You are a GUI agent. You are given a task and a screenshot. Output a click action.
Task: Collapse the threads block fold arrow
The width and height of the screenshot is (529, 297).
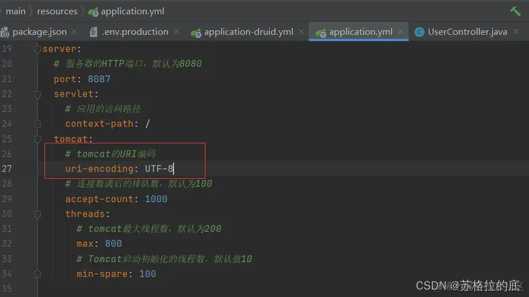(38, 214)
